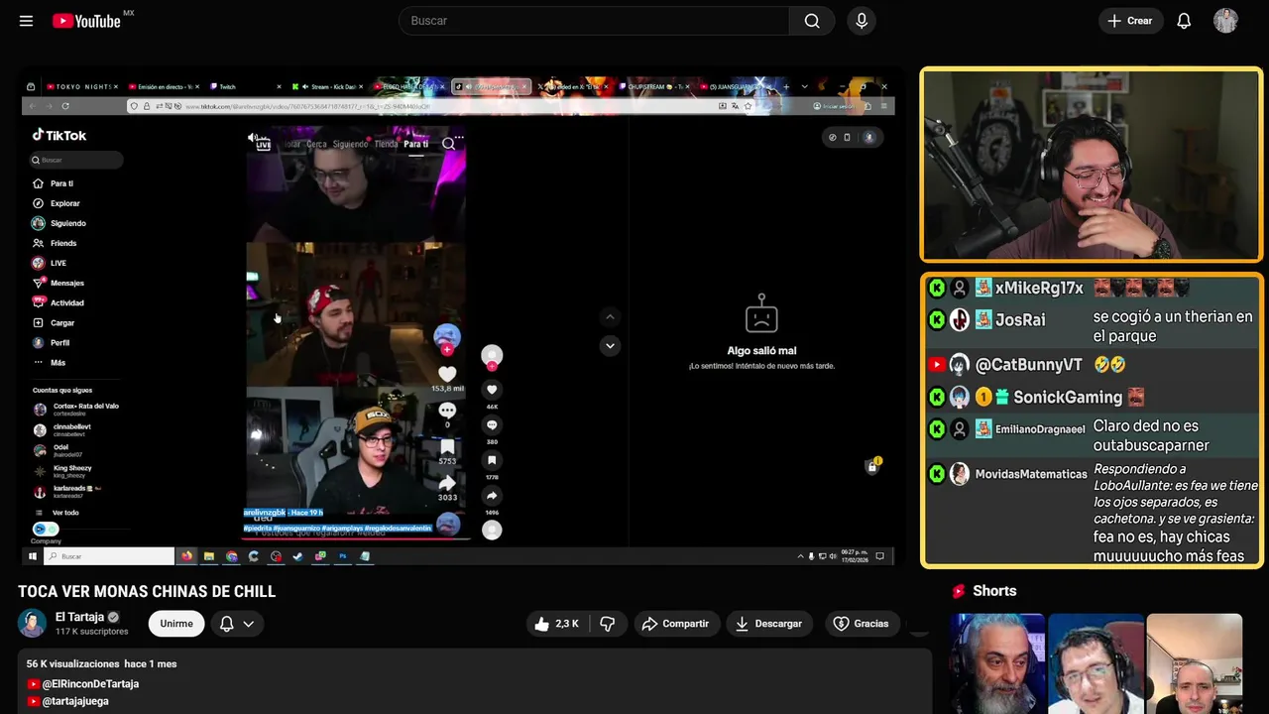
Task: Click the Shorts section heading
Action: point(994,591)
